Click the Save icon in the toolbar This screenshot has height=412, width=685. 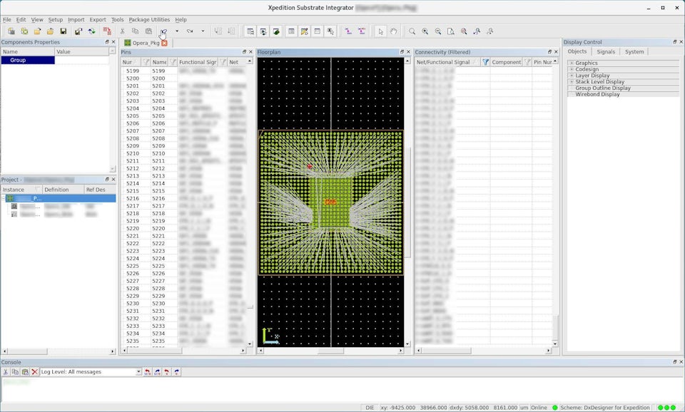point(64,31)
